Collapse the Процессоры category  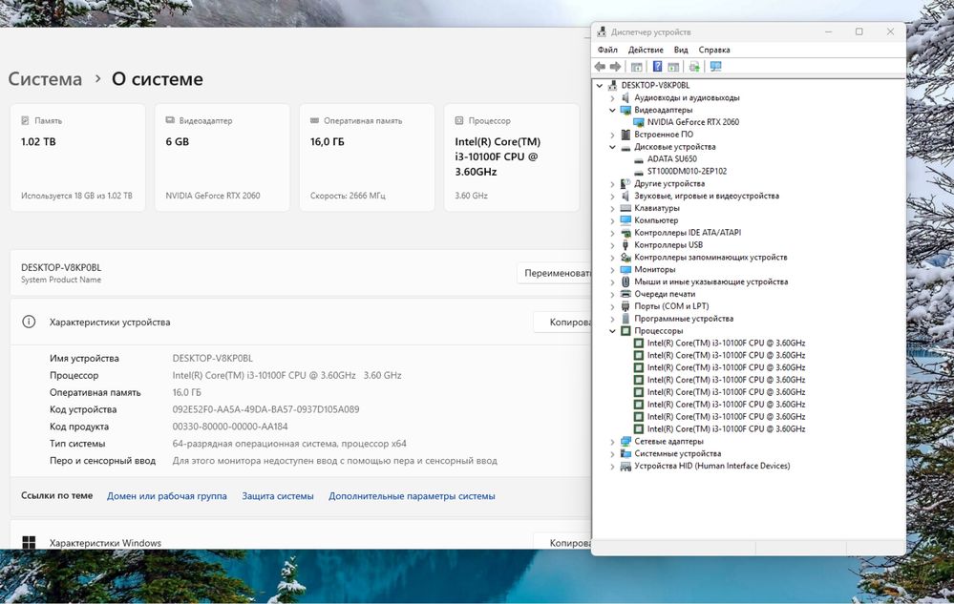pos(613,331)
